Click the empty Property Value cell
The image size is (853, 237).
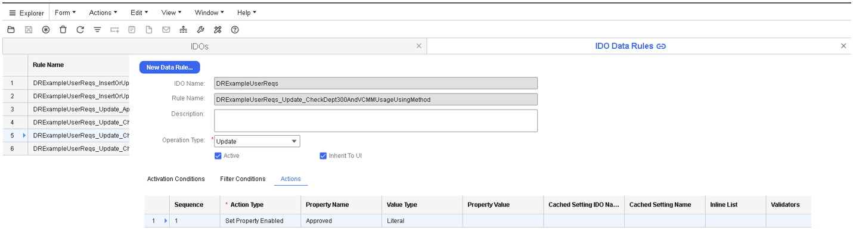coord(503,221)
